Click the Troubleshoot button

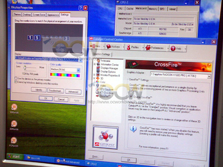click(55, 90)
